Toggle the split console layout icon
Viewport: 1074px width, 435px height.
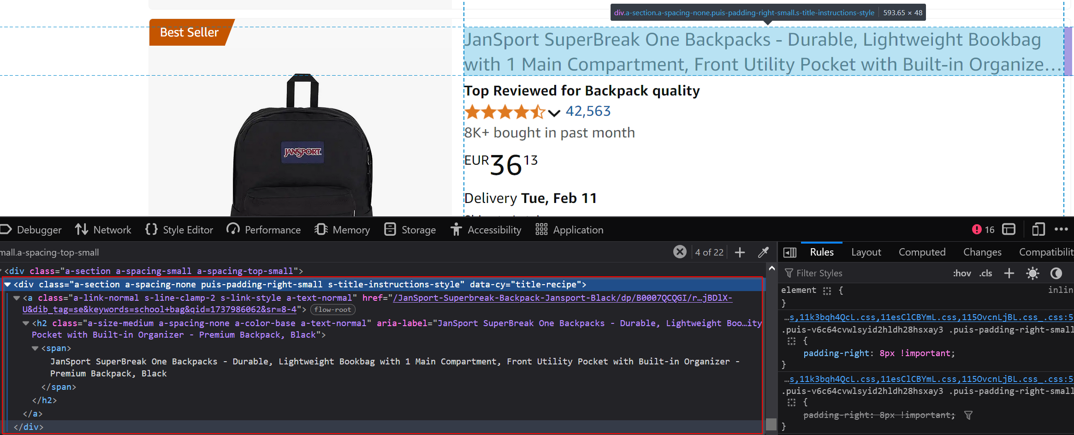click(x=1009, y=229)
